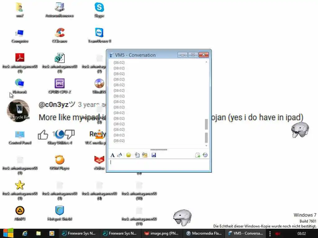Select the AIMP3 desktop icon
Screen dimensions: 318x238
(20, 213)
